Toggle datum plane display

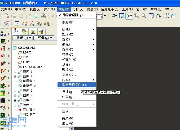coord(25,24)
